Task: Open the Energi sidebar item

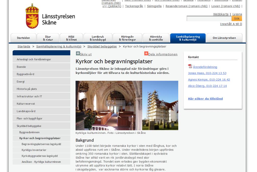Action: click(x=41, y=82)
